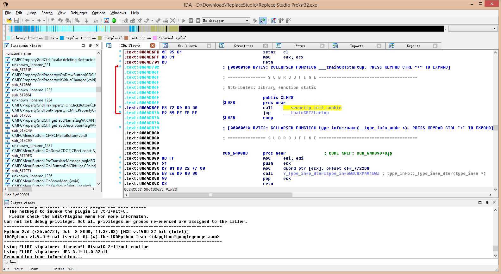501x274 pixels.
Task: Select CMFCMenuButton::OnShowMenu(void) function
Action: pyautogui.click(x=46, y=181)
